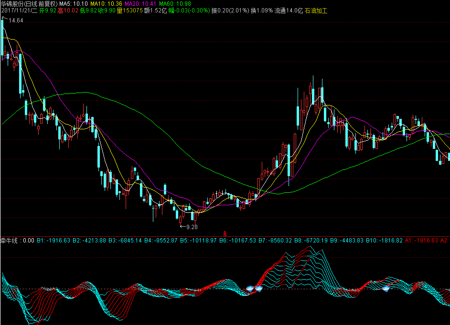Screen dimensions: 450x325
Task: Click the MA20: 10.41 label
Action: pos(140,4)
